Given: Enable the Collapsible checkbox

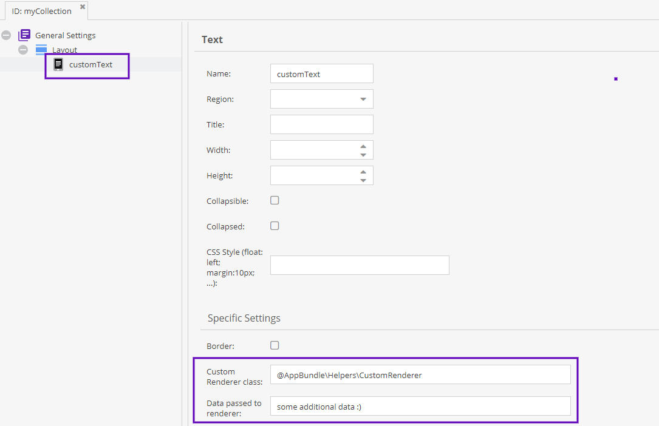Looking at the screenshot, I should point(275,200).
